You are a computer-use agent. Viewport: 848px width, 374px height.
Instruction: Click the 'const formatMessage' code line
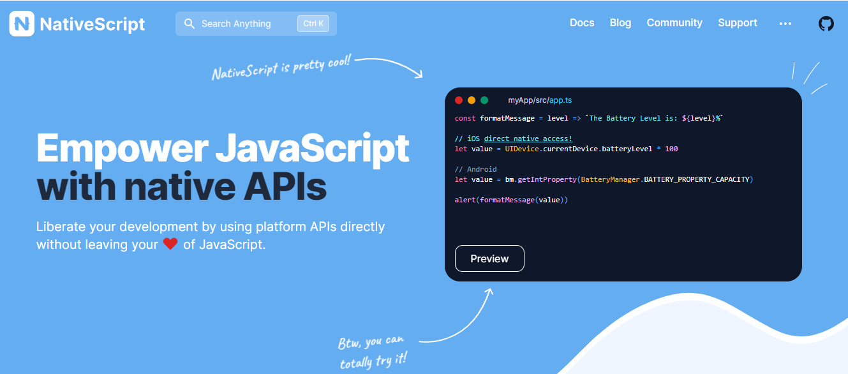pyautogui.click(x=590, y=118)
